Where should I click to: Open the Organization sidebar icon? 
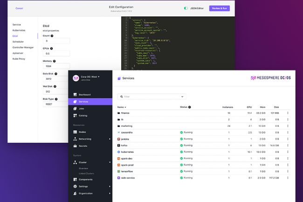[x=75, y=193]
